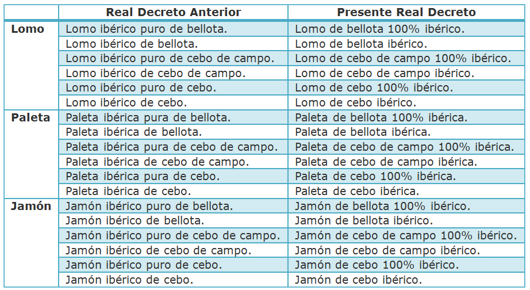This screenshot has height=290, width=530.
Task: Click cell "Paleta de bellota ibérica."
Action: (363, 132)
